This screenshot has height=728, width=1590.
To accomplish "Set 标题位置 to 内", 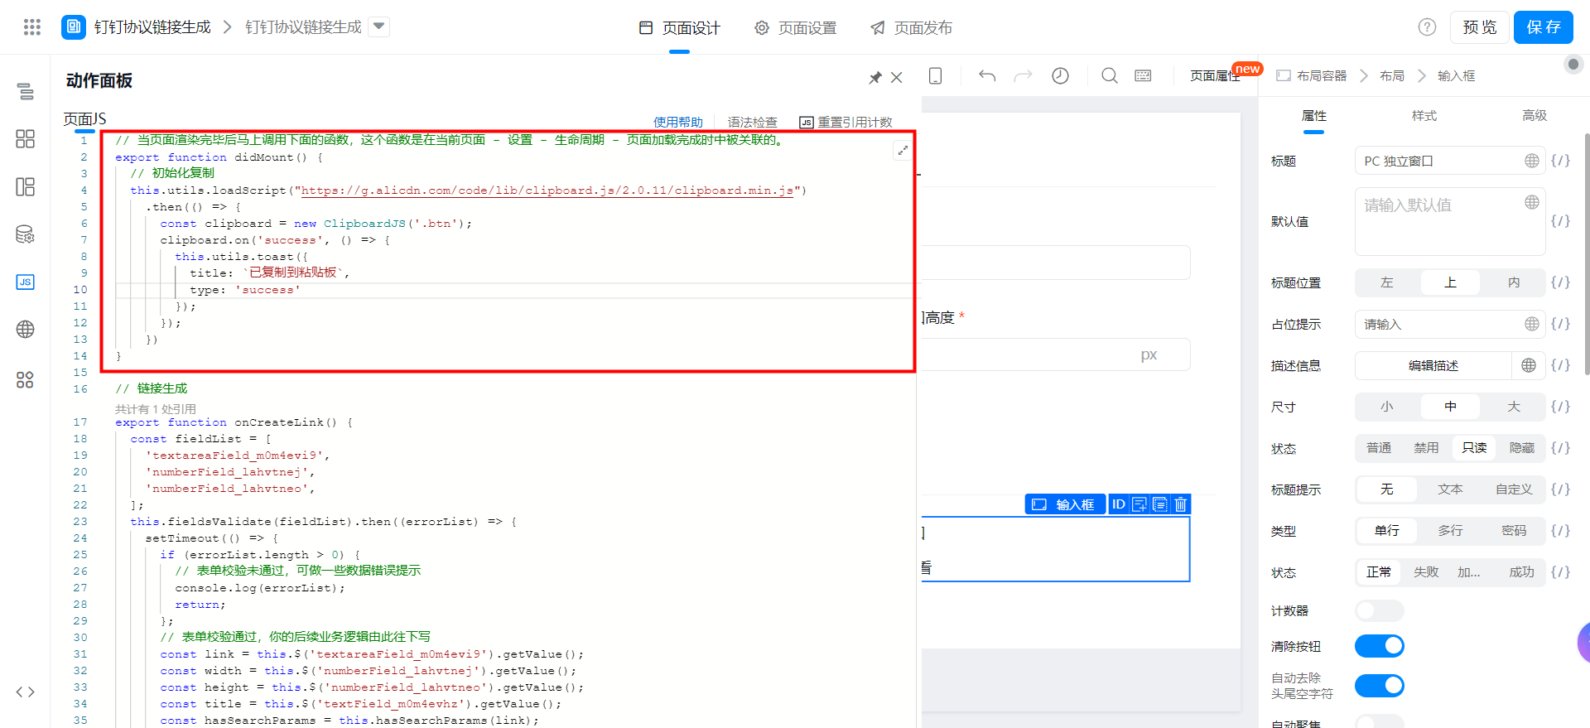I will pos(1514,282).
